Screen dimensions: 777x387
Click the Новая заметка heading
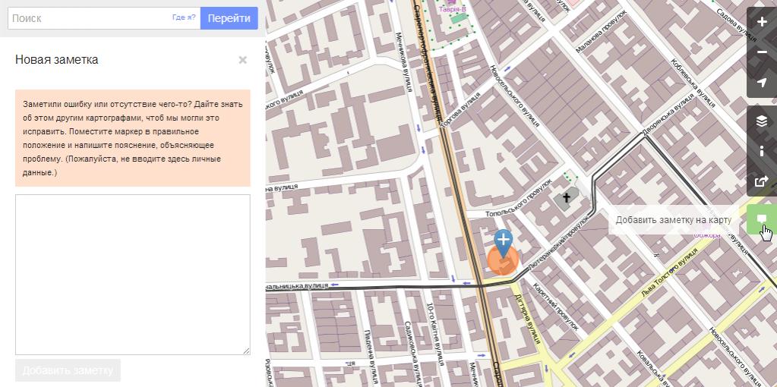click(56, 60)
